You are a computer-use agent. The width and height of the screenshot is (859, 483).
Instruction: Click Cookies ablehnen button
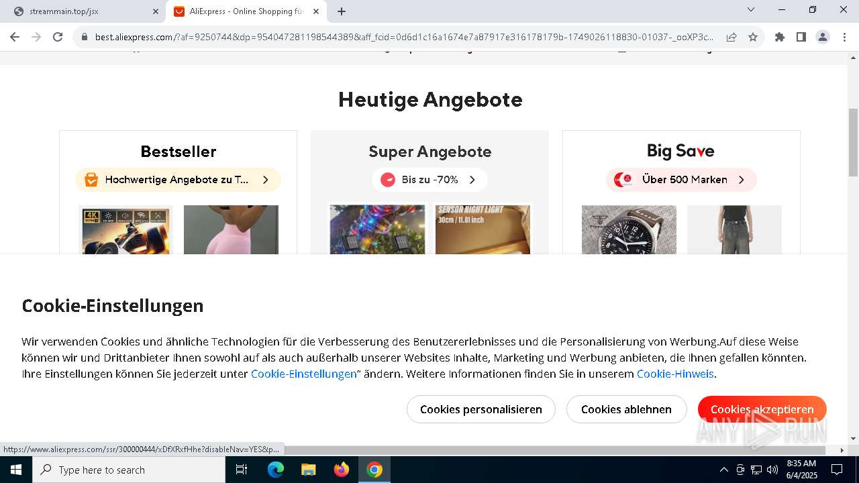click(626, 409)
